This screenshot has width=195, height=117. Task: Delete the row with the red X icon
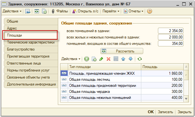click(x=109, y=59)
